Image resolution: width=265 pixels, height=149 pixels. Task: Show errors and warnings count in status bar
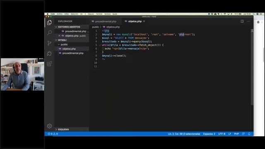pos(53,134)
